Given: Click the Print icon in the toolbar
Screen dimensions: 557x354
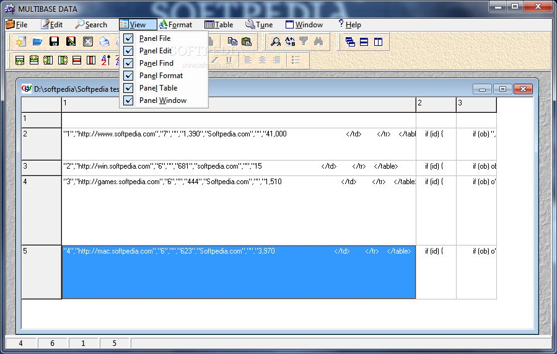Looking at the screenshot, I should click(105, 42).
